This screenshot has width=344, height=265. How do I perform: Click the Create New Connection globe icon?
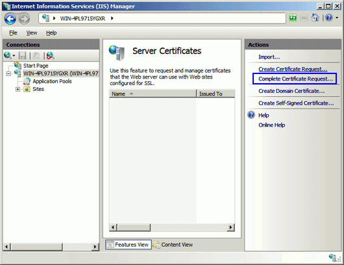point(7,55)
